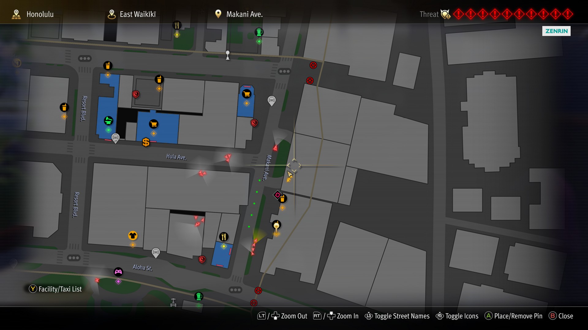This screenshot has height=330, width=588.
Task: Click the taxi marker near Aloha St.
Action: pyautogui.click(x=156, y=253)
